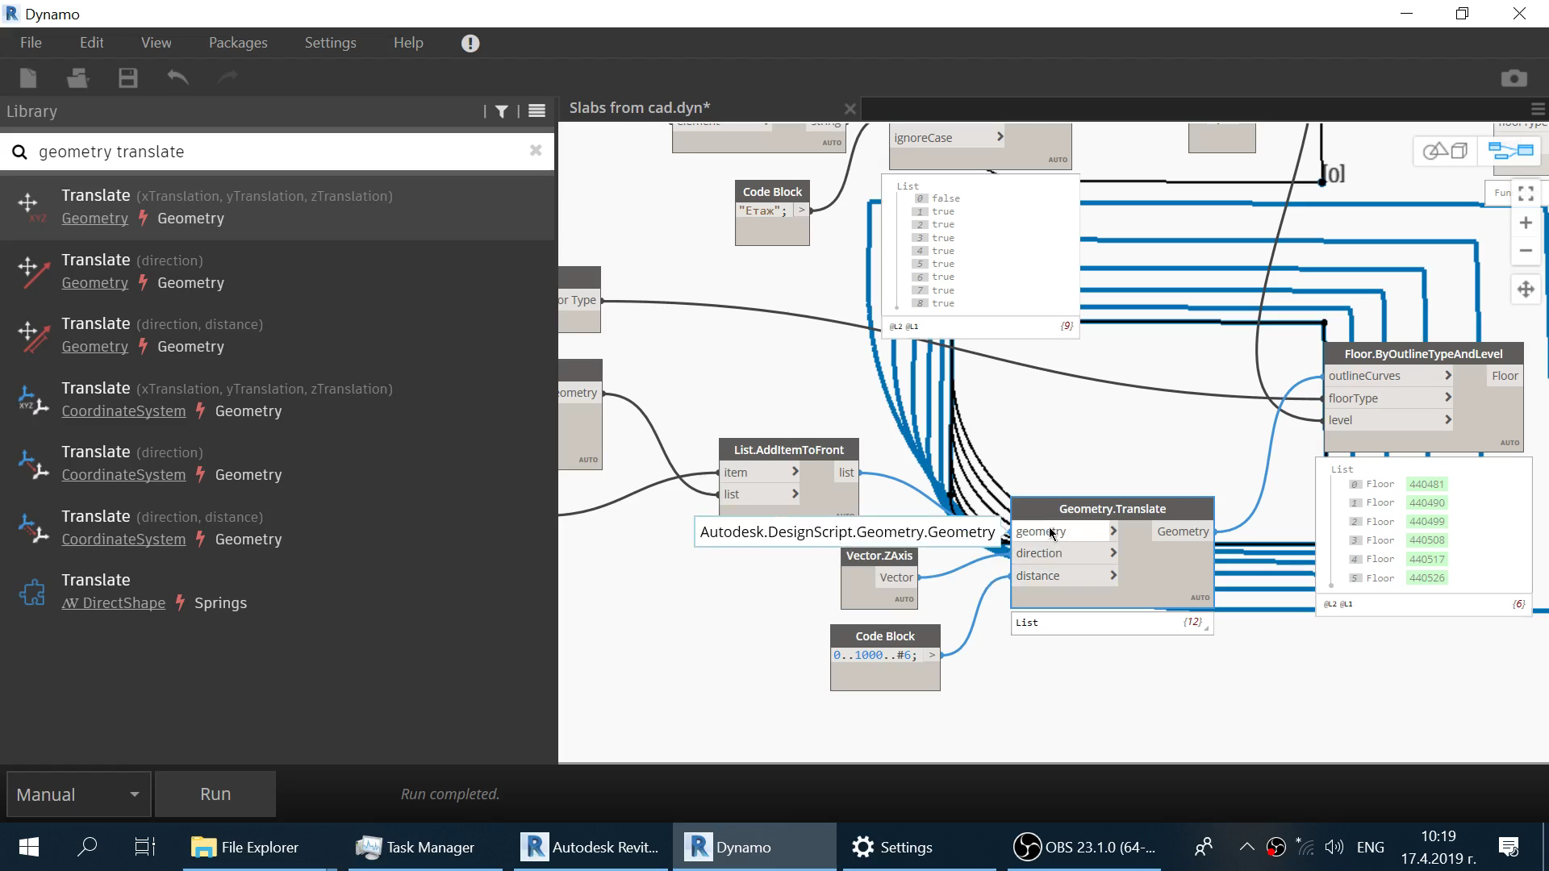Click the library search input field
This screenshot has width=1549, height=871.
click(274, 152)
